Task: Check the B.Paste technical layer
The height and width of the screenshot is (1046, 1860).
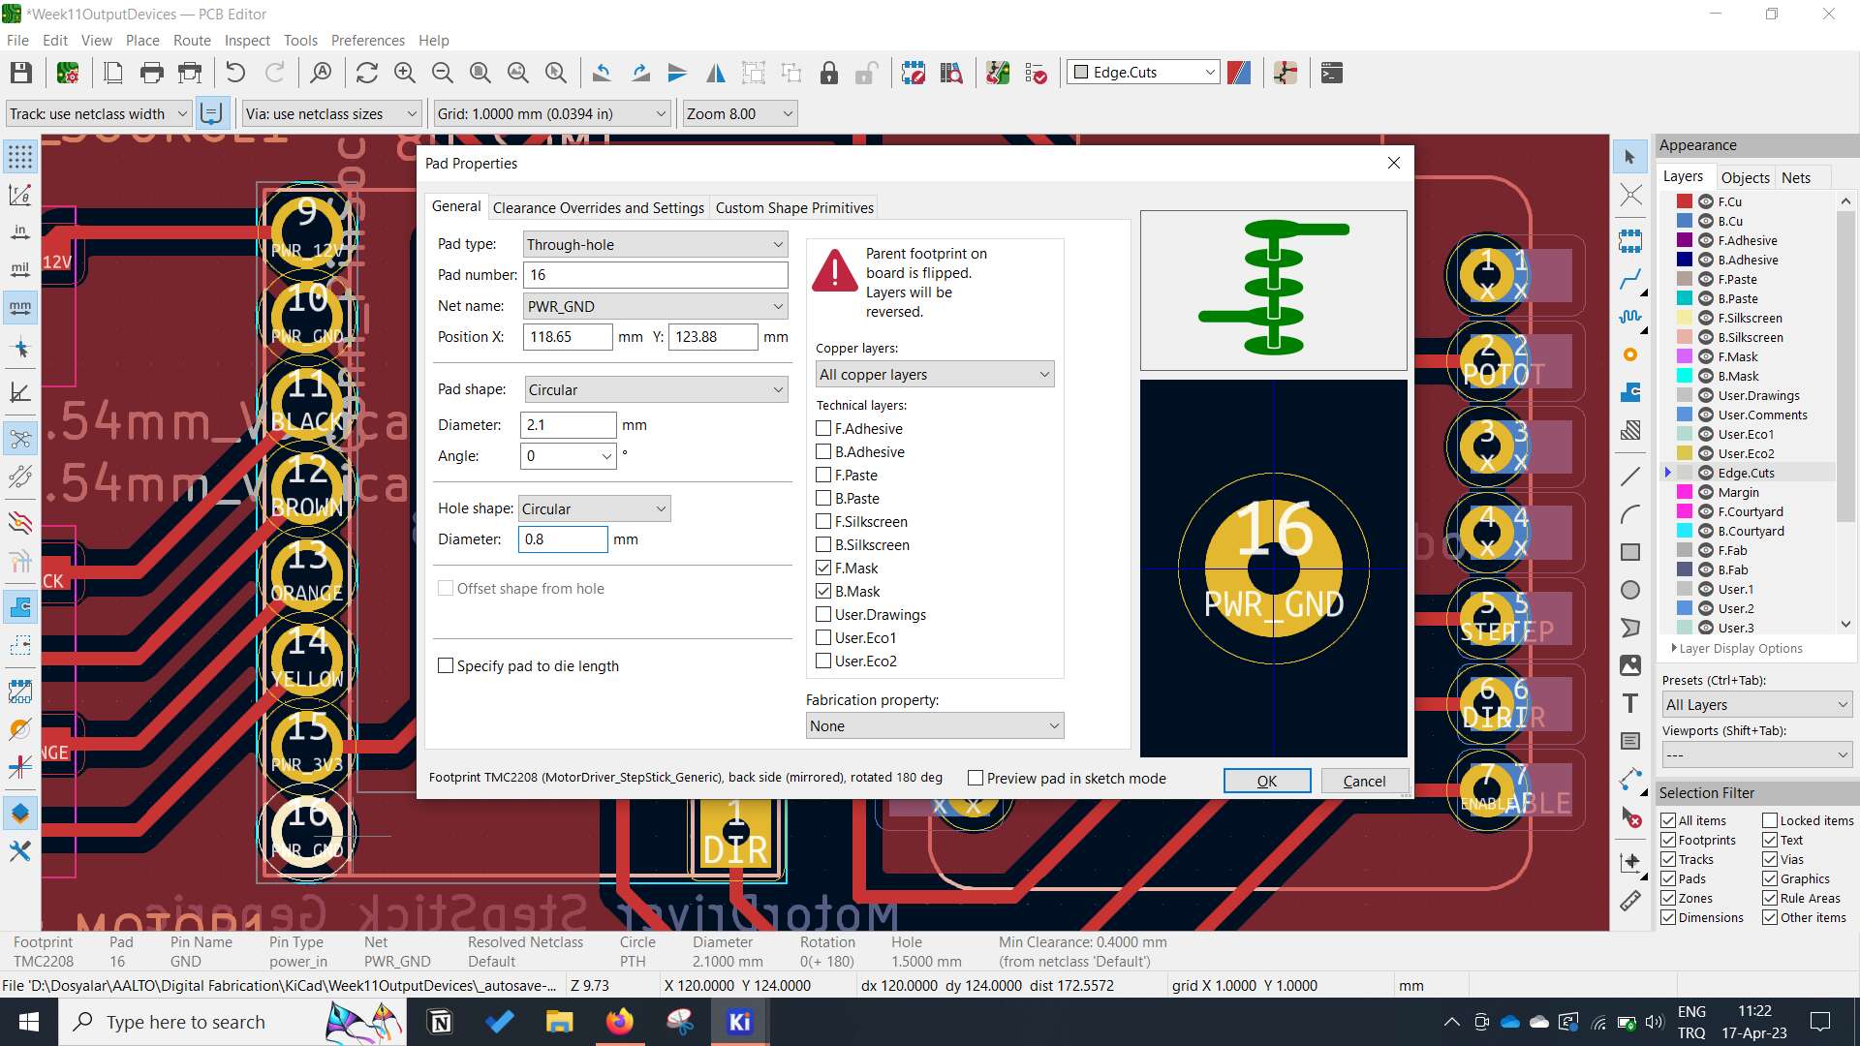Action: pos(823,498)
